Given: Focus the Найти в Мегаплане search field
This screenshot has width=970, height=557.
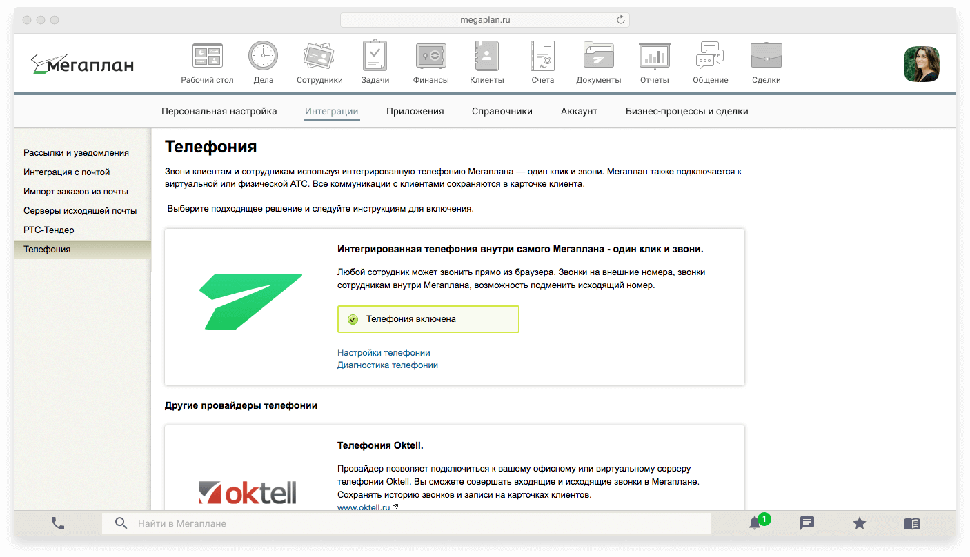Looking at the screenshot, I should [406, 523].
